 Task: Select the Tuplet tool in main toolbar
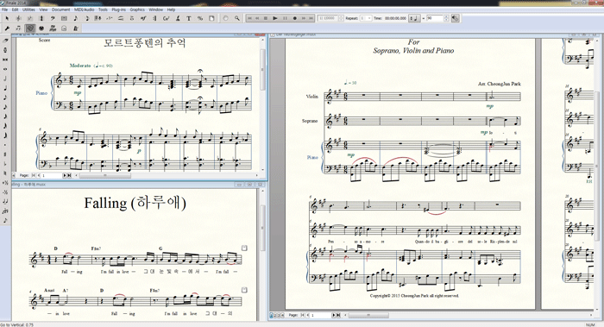click(x=109, y=18)
